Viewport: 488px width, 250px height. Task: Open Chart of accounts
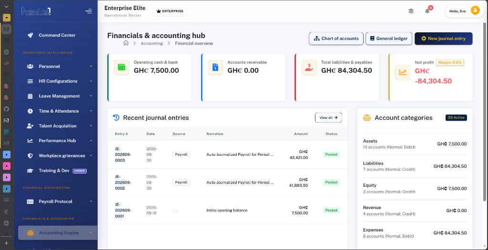point(336,39)
